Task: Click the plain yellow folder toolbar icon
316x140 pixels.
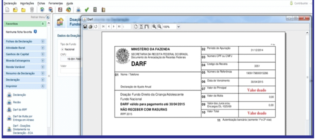Action: tap(23, 10)
